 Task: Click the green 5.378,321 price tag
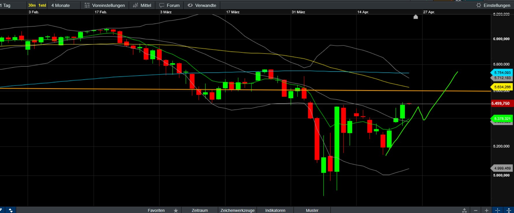coord(502,119)
